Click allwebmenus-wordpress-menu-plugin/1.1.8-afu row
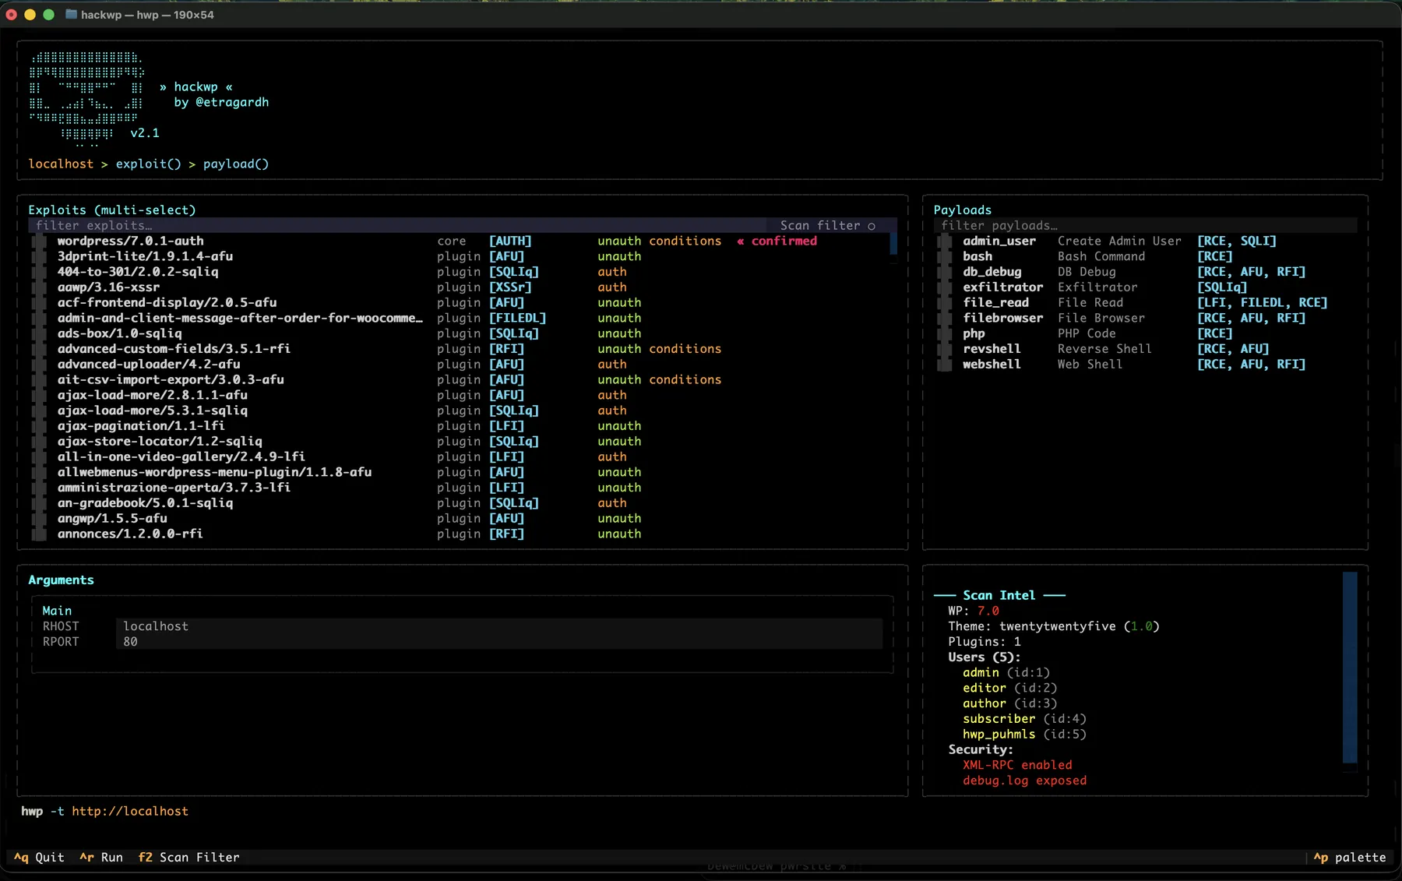 click(460, 472)
